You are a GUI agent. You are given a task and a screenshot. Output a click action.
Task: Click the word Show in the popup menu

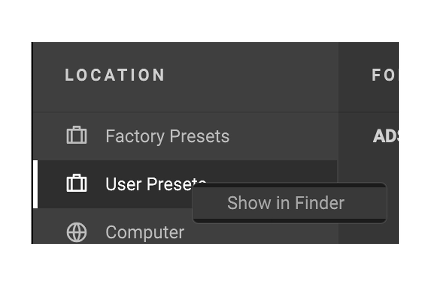tap(249, 203)
